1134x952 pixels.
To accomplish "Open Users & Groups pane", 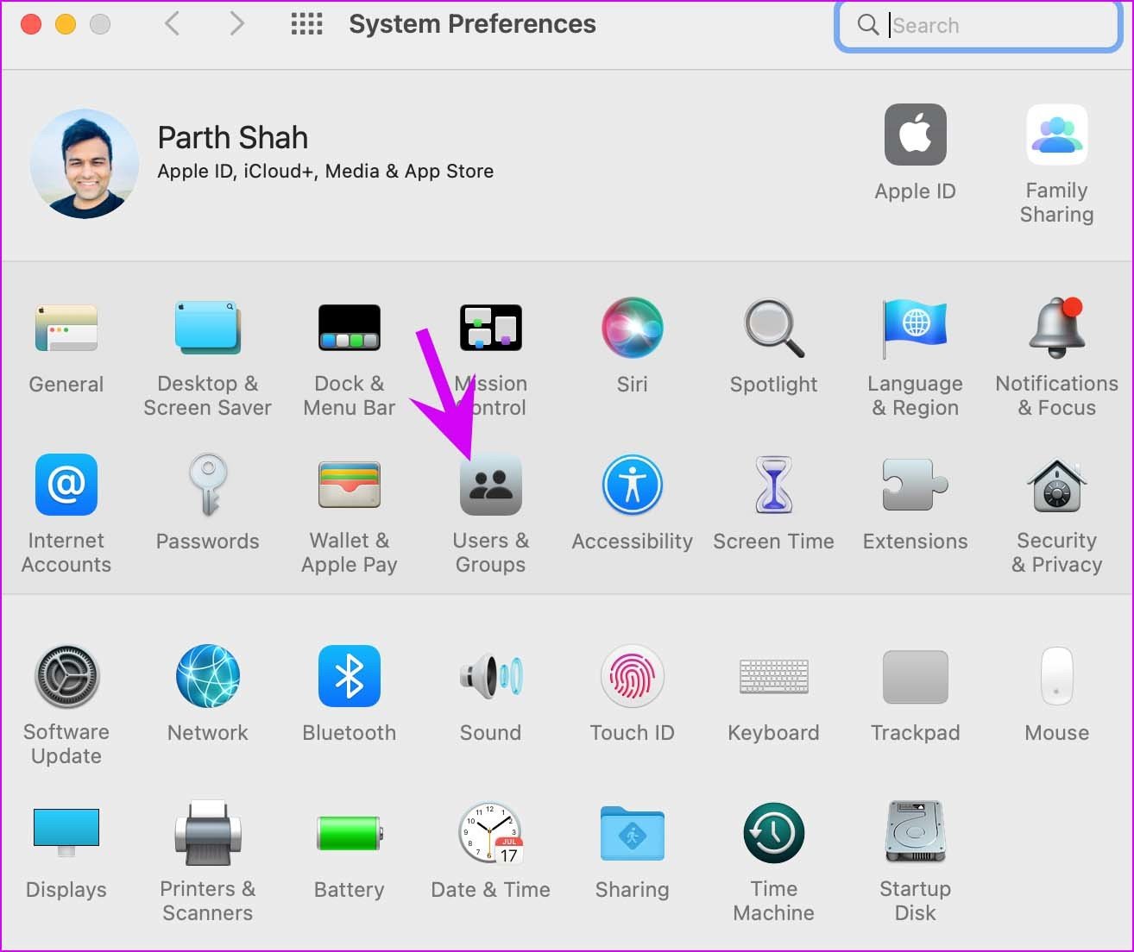I will [490, 485].
